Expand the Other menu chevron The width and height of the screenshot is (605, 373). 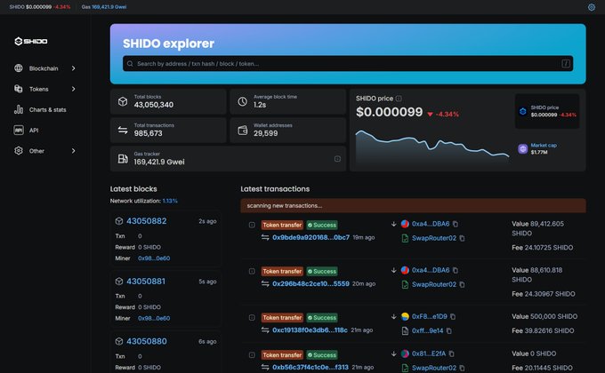pyautogui.click(x=73, y=151)
